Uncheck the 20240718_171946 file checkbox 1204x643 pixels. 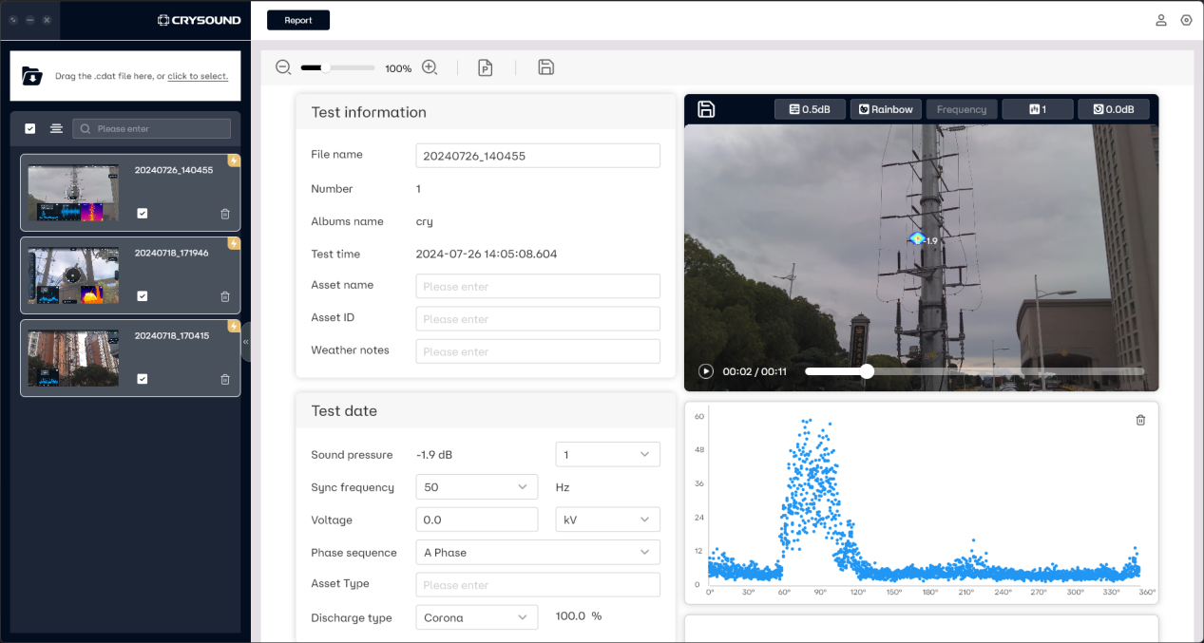pyautogui.click(x=142, y=296)
